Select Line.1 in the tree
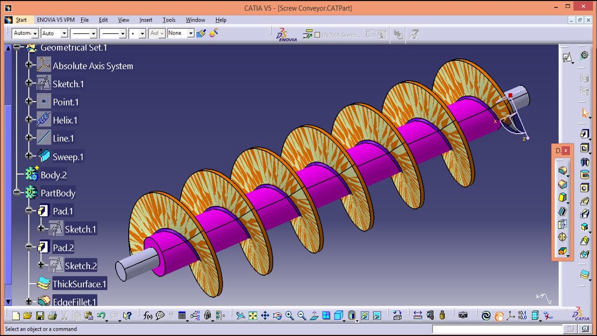597x336 pixels. [63, 139]
